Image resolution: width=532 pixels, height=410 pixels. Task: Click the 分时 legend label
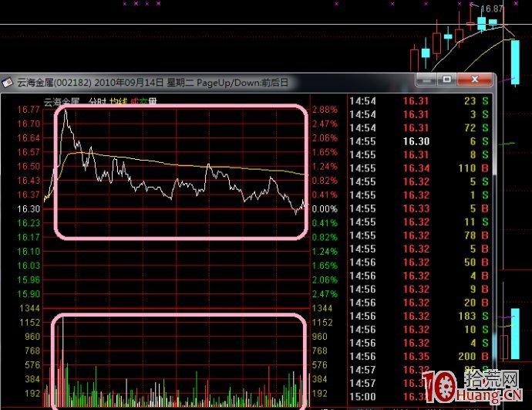97,101
